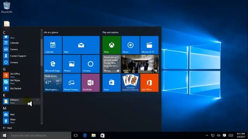Image resolution: width=248 pixels, height=139 pixels.
Task: Open Mail in the apps list
Action: pyautogui.click(x=22, y=114)
